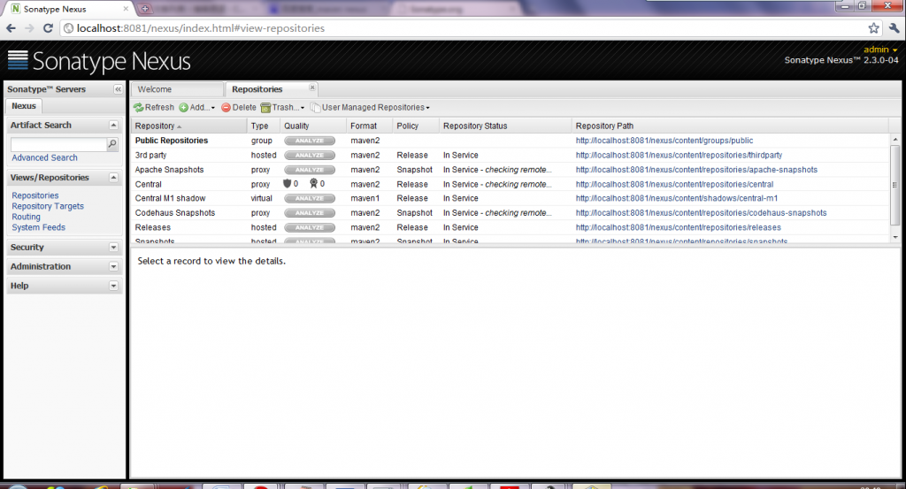The width and height of the screenshot is (906, 489).
Task: Open the shadows/central-m1 path link
Action: tap(677, 199)
